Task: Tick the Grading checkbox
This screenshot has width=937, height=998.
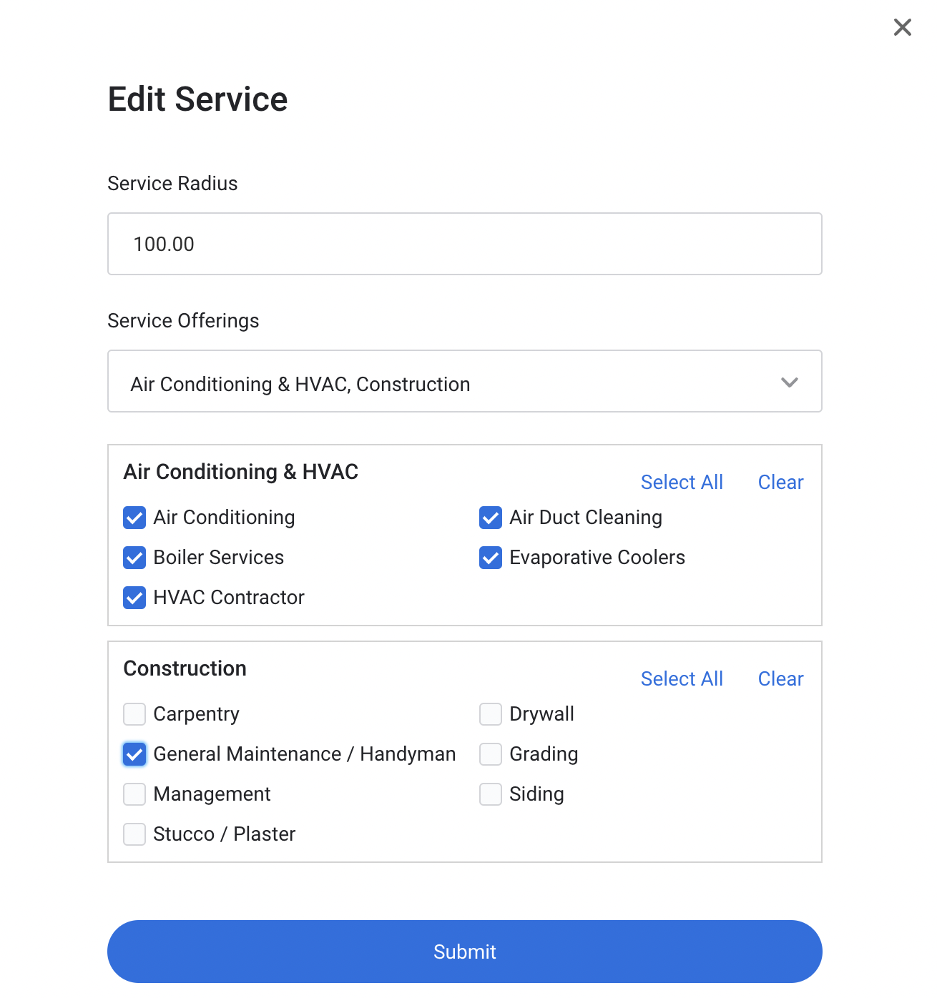Action: (x=491, y=754)
